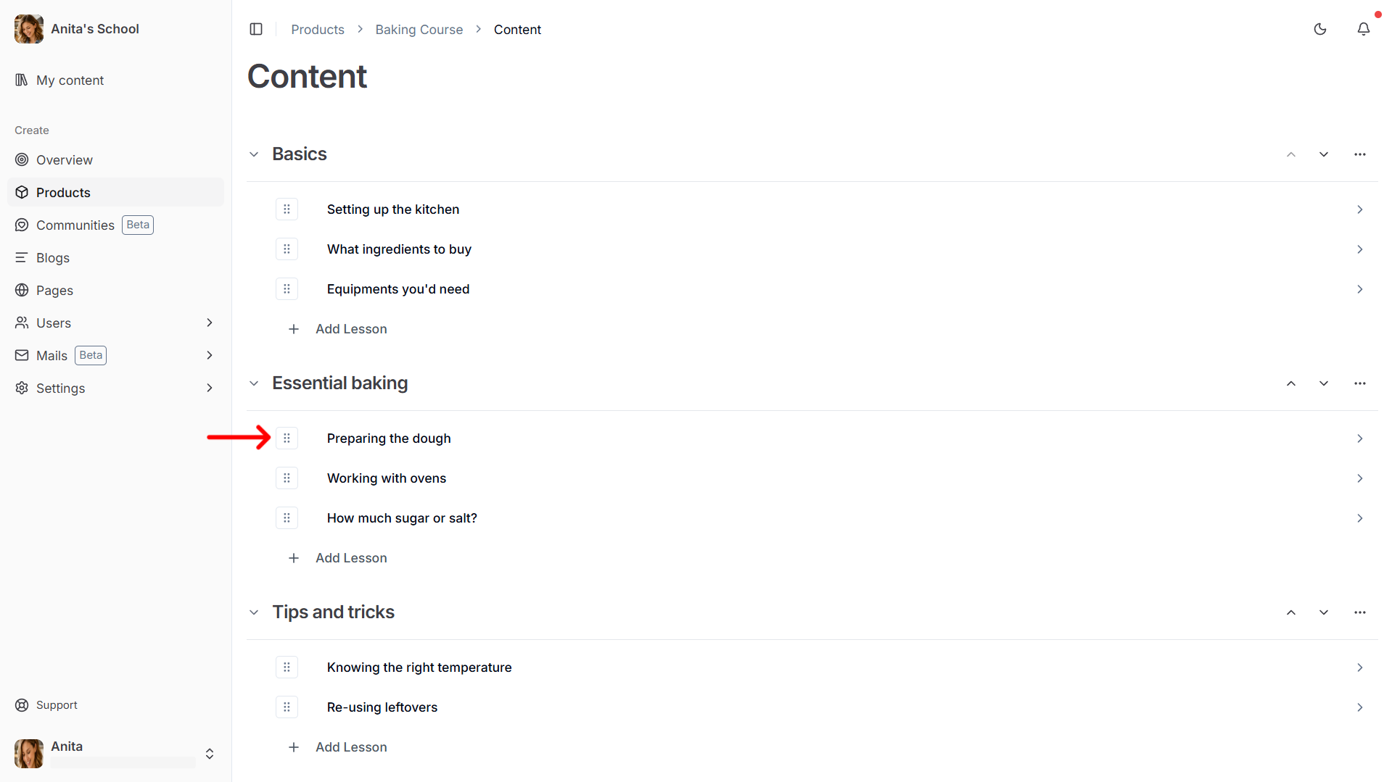Open Communities in the sidebar

(x=75, y=225)
